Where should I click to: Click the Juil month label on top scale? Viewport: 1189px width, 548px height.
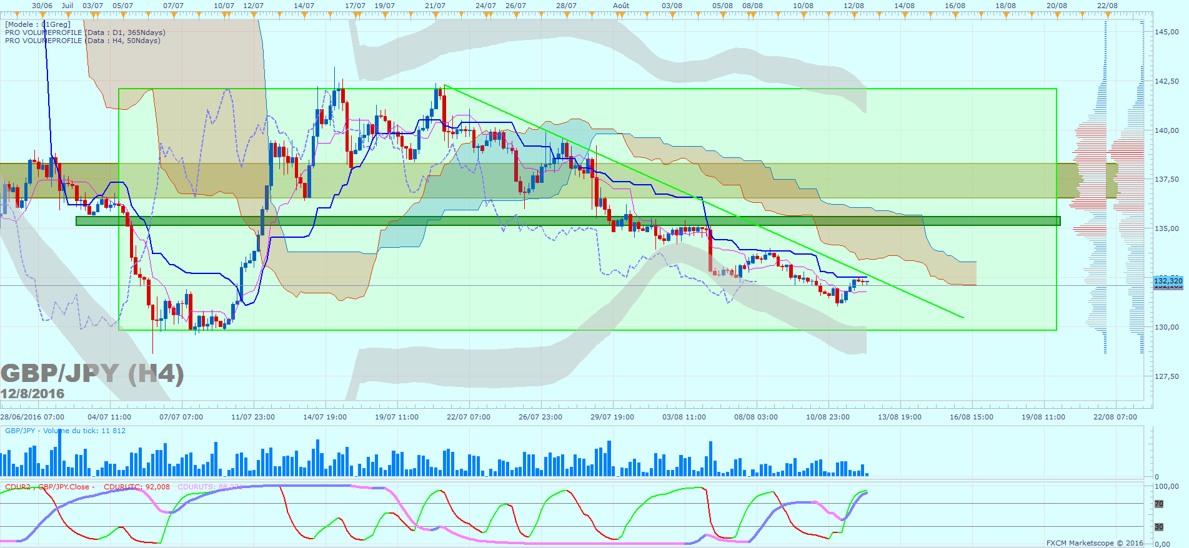point(67,6)
